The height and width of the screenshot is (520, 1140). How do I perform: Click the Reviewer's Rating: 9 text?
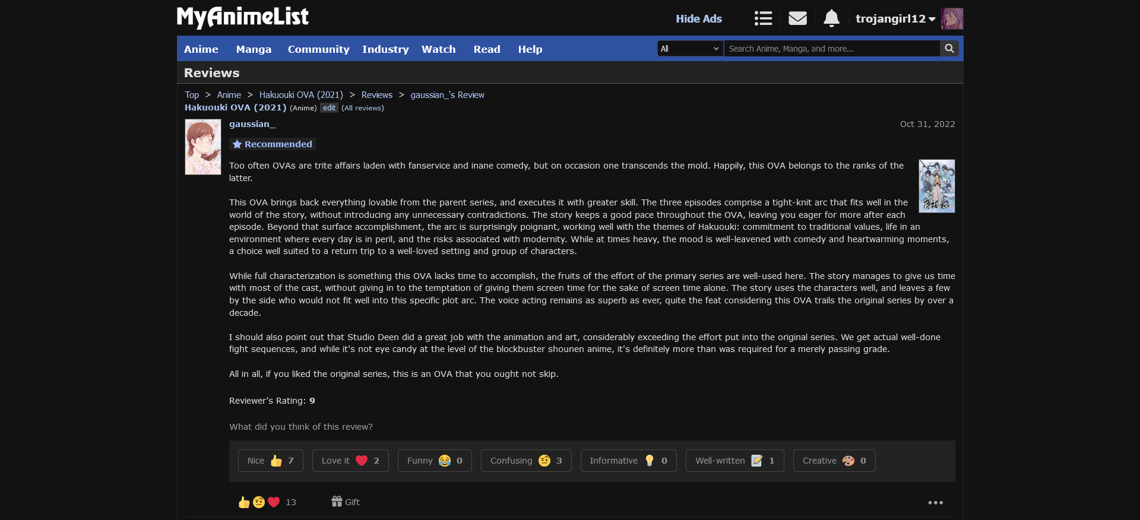coord(272,401)
